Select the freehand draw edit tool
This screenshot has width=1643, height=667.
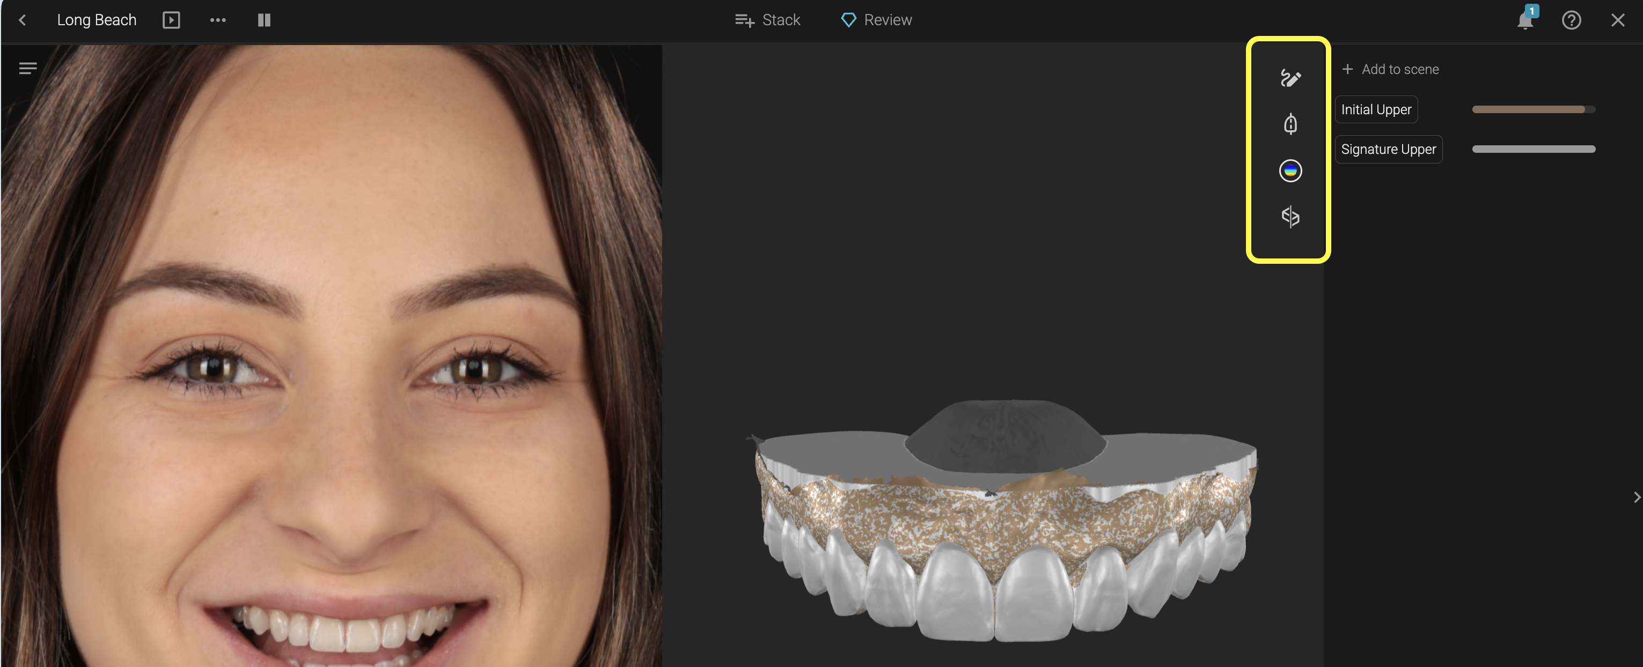(x=1289, y=78)
